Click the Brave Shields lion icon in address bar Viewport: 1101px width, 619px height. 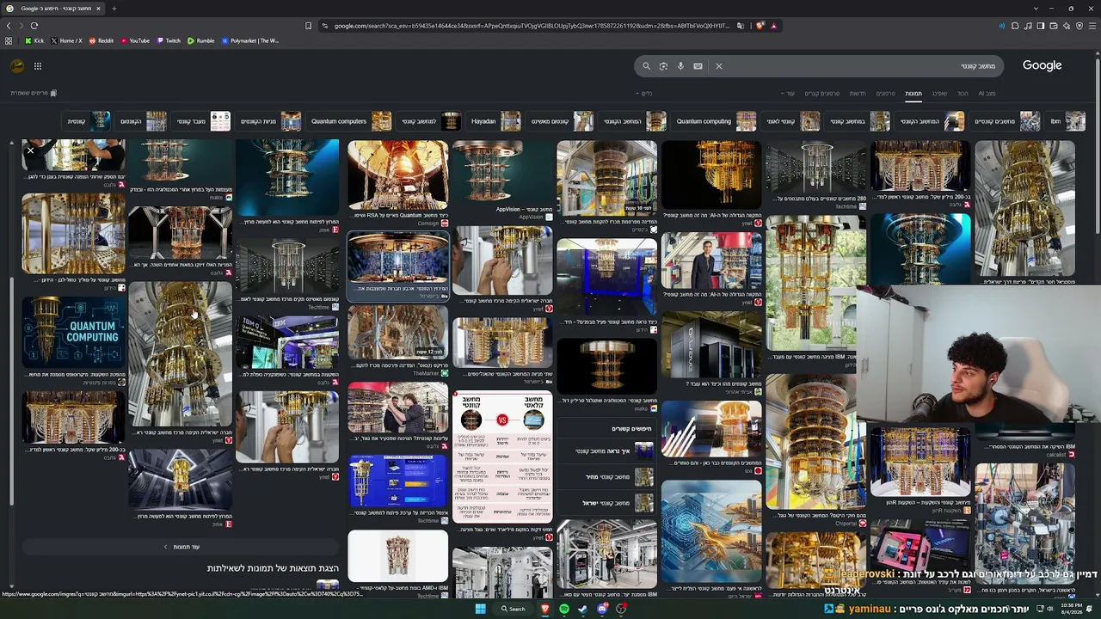[760, 26]
